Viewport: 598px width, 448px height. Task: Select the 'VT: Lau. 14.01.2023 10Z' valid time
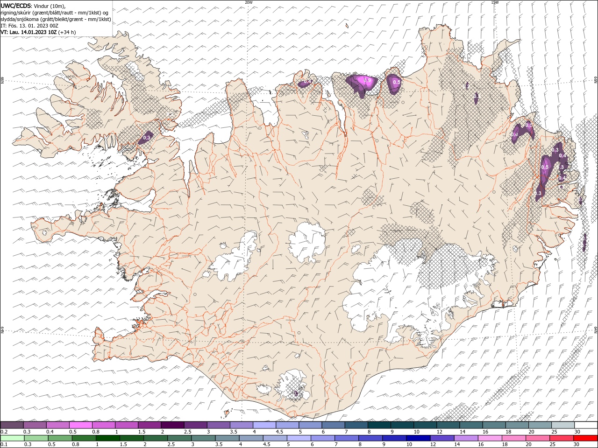point(29,32)
